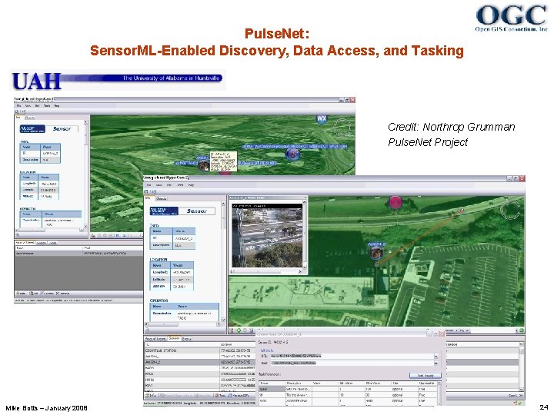Screen dimensions: 554x415
Task: Click vertical scrollbar of video feed window
Action: tap(305, 234)
